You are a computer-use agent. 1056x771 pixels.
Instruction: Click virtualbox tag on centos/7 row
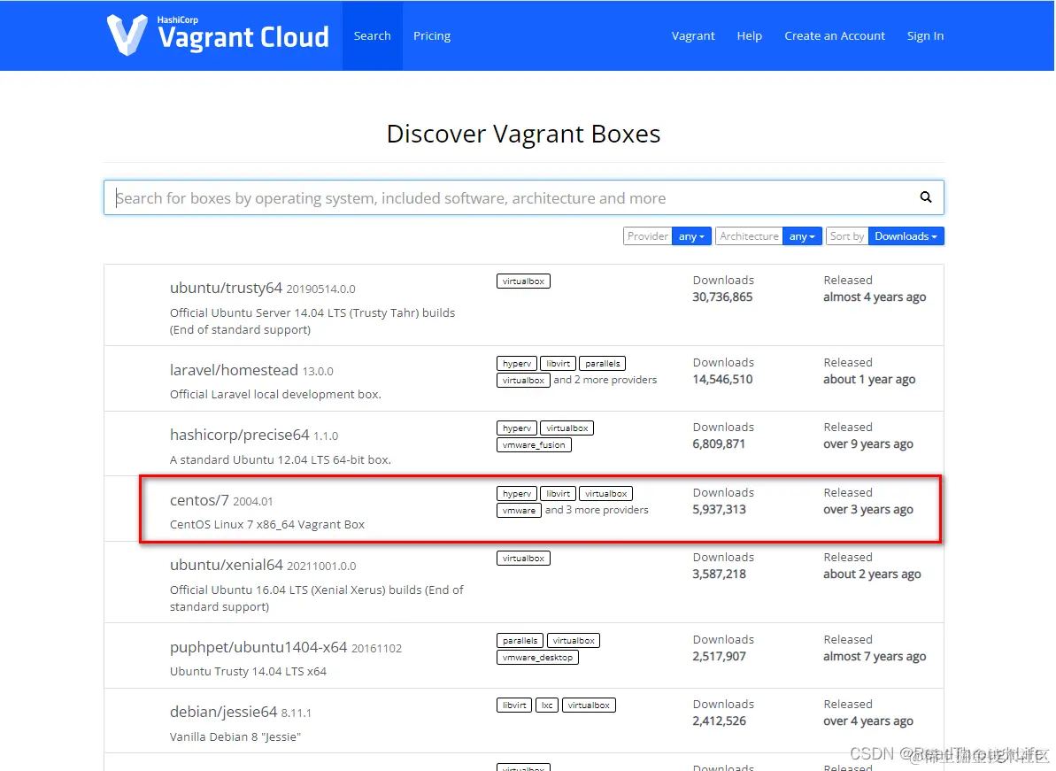(606, 494)
